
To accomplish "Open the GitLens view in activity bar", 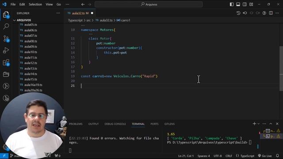I will click(x=6, y=86).
